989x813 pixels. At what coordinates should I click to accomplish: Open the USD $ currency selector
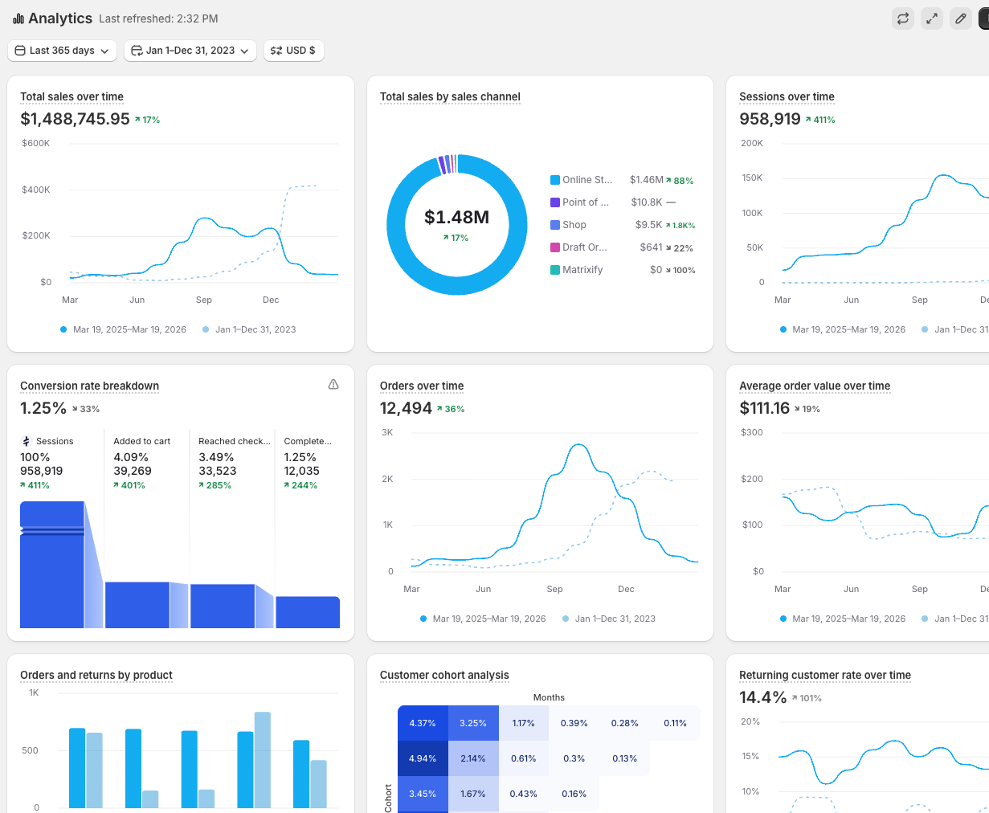click(x=293, y=51)
